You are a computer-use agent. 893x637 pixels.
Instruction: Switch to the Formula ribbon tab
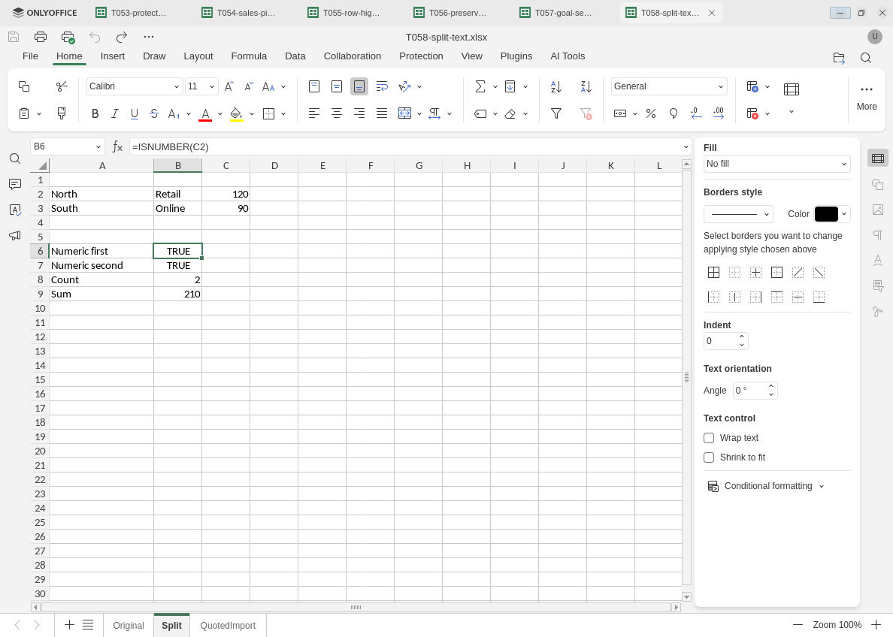(249, 56)
